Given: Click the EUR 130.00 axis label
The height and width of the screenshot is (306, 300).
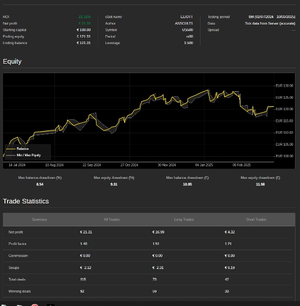Looking at the screenshot, I should pos(284,86).
